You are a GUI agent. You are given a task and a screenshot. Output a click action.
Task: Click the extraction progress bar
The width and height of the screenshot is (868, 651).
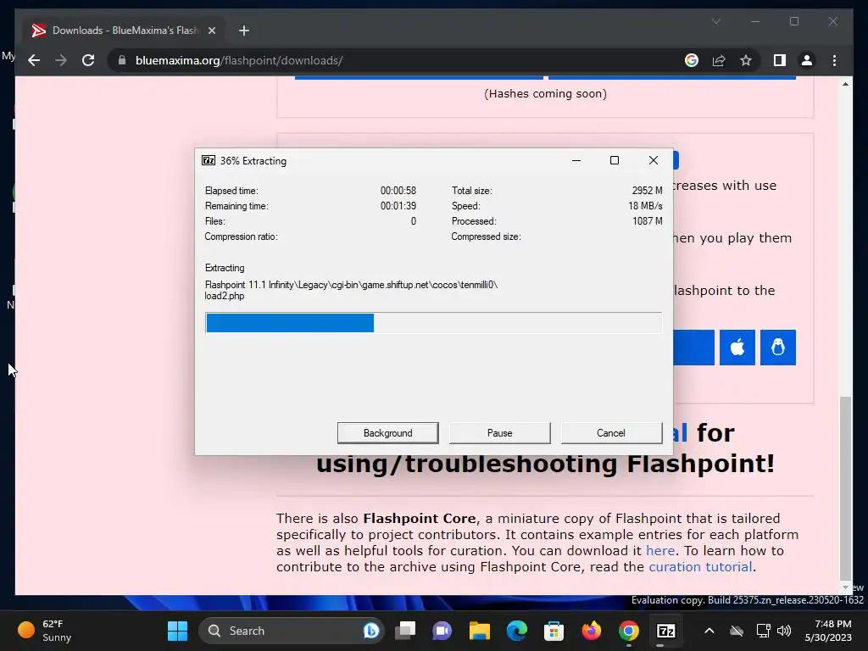coord(433,323)
